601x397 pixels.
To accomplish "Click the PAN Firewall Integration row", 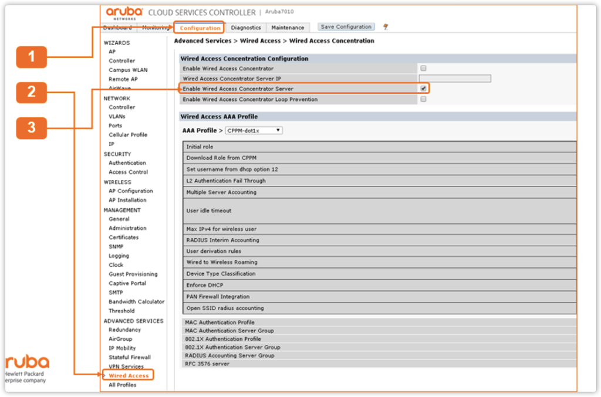I will 380,297.
